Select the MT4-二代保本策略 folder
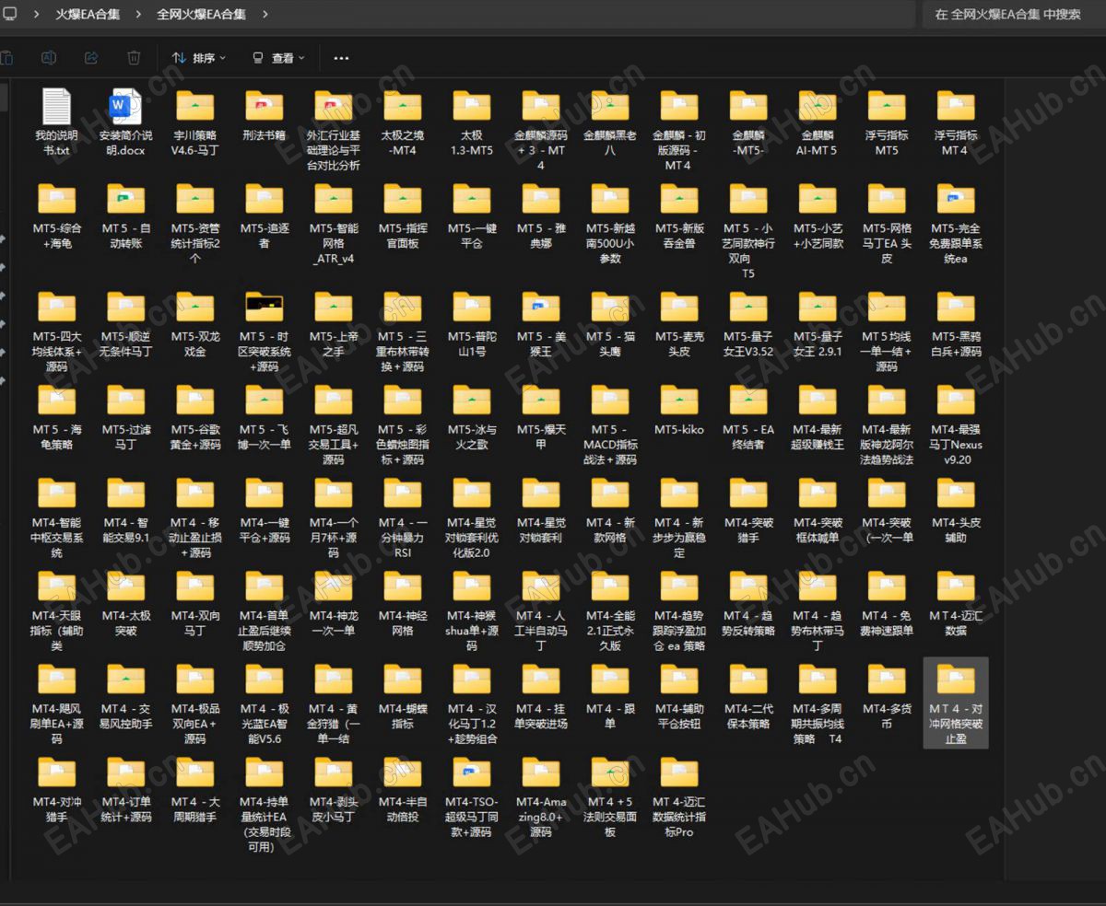1106x906 pixels. (747, 696)
